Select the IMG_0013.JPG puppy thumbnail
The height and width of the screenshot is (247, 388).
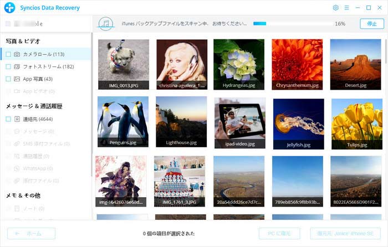pyautogui.click(x=124, y=64)
